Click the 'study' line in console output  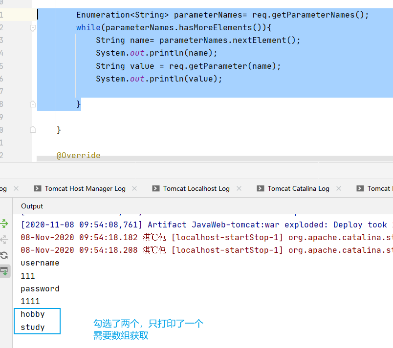coord(33,327)
